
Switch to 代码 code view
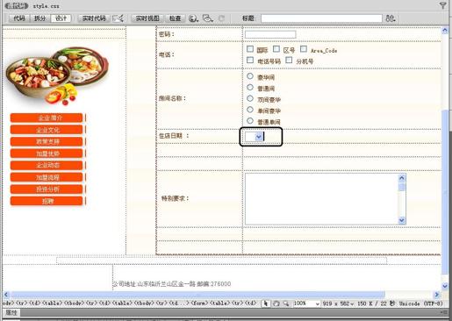(x=19, y=18)
